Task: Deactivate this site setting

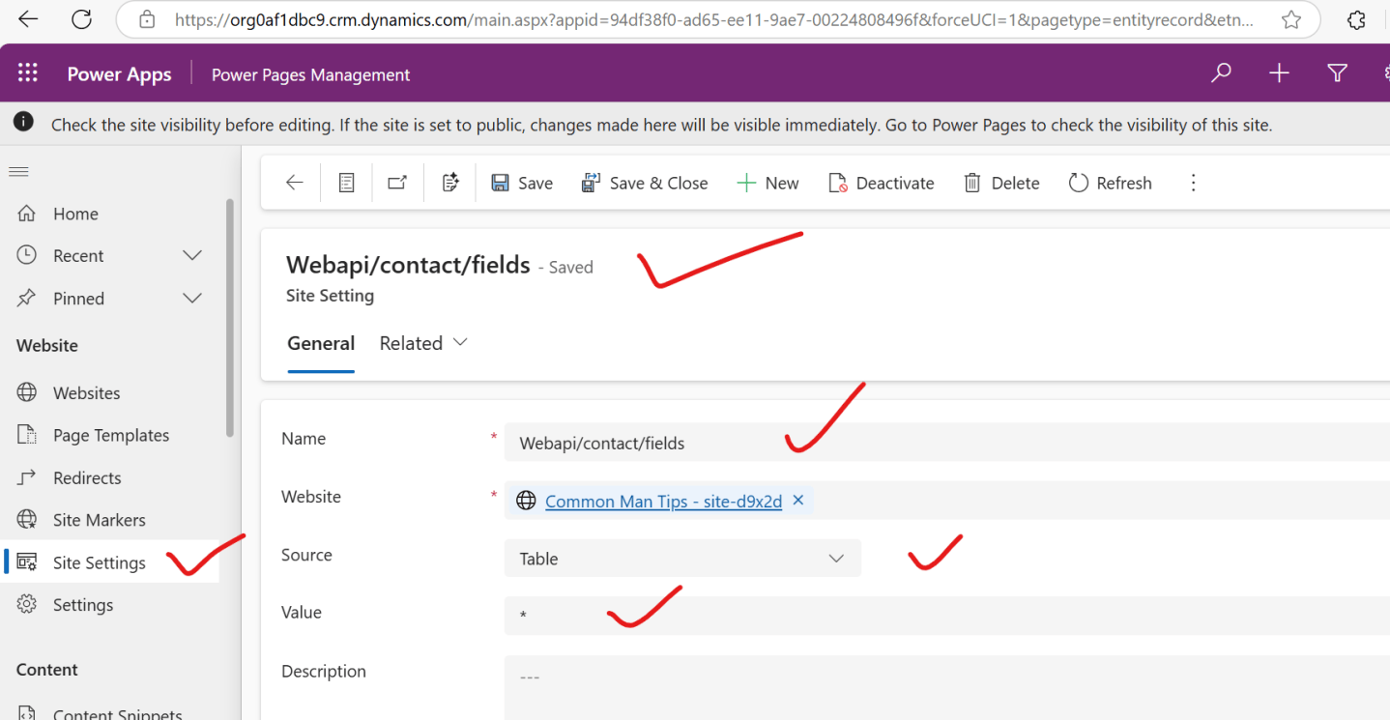Action: 882,183
